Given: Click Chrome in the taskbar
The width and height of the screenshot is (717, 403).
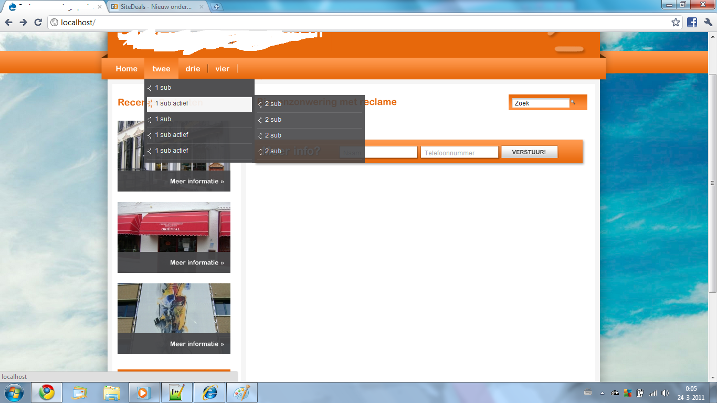Looking at the screenshot, I should click(x=46, y=393).
